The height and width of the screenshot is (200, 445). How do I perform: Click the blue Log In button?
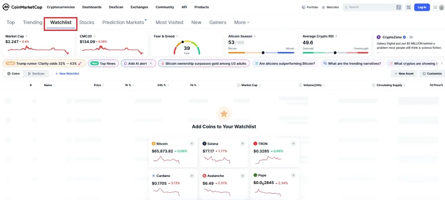(422, 7)
